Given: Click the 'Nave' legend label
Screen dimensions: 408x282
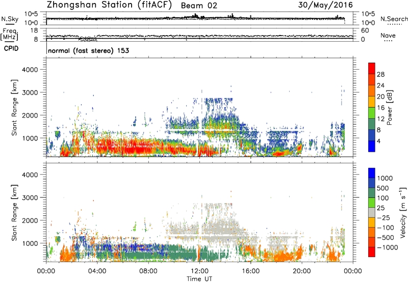Looking at the screenshot, I should [x=388, y=35].
